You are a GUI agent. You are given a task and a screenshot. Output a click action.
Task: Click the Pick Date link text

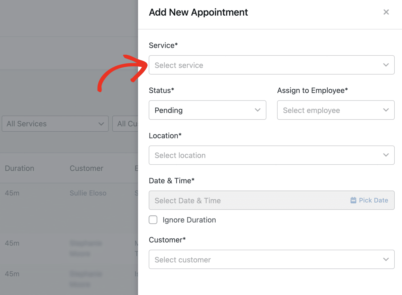(x=373, y=200)
